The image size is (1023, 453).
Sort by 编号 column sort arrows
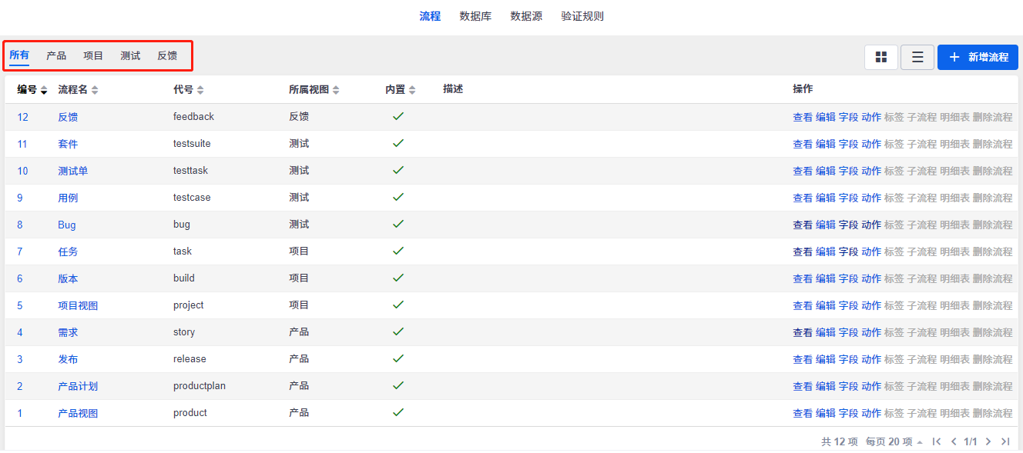click(44, 90)
